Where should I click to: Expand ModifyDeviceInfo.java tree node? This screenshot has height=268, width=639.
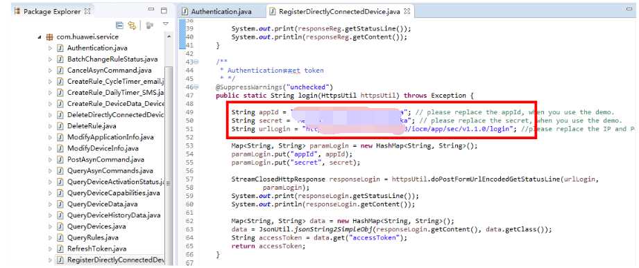50,148
